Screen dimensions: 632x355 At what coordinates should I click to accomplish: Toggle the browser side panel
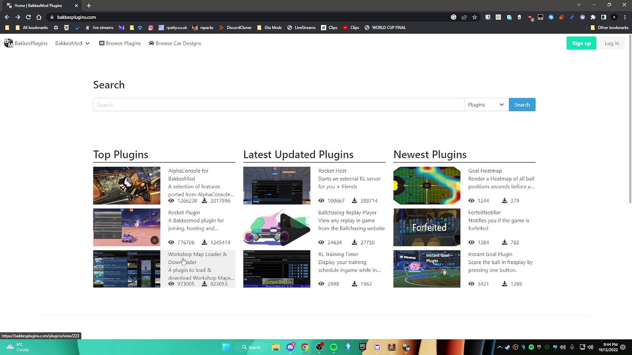(x=603, y=17)
